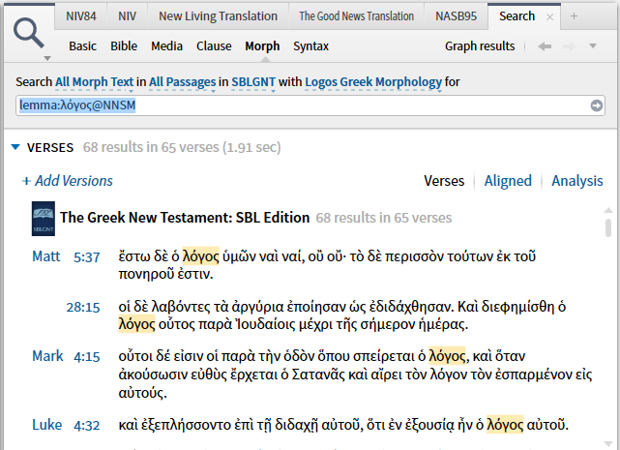The width and height of the screenshot is (620, 450).
Task: Go forward with right arrow icon
Action: coord(569,46)
